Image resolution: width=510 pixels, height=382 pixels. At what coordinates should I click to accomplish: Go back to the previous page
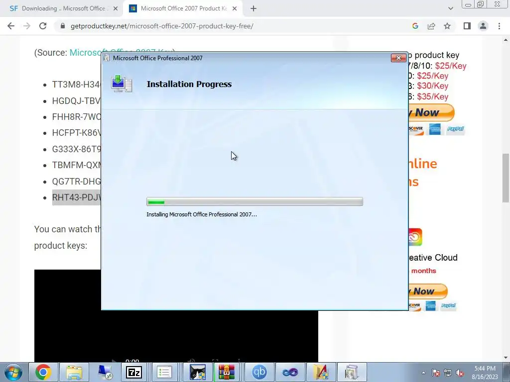click(x=11, y=26)
